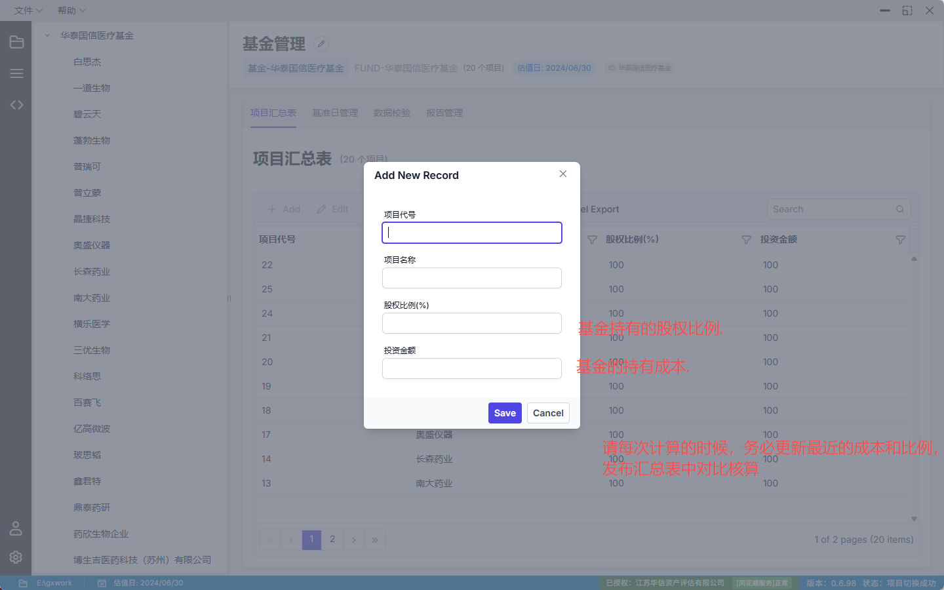Focus the 投资金额 input field

click(x=472, y=368)
